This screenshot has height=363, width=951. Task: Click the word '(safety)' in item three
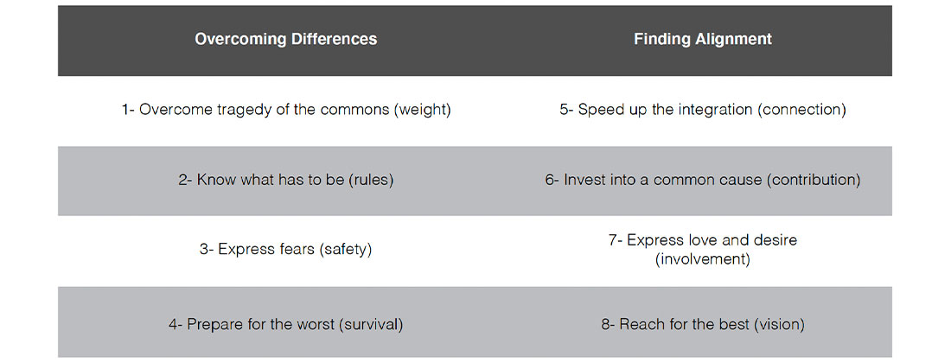344,250
